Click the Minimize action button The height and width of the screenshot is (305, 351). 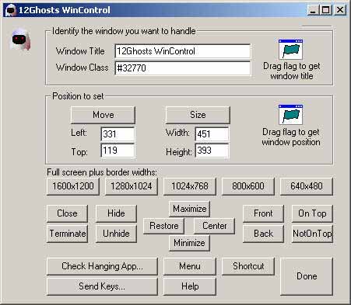pyautogui.click(x=189, y=243)
